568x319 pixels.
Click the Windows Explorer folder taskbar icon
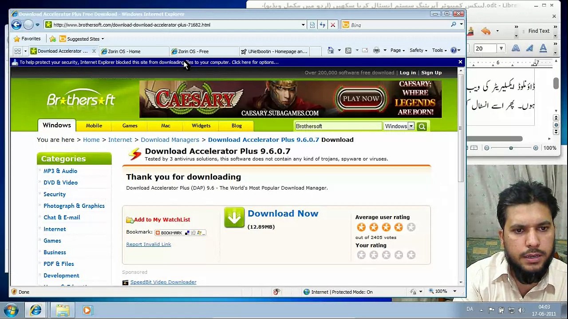62,310
